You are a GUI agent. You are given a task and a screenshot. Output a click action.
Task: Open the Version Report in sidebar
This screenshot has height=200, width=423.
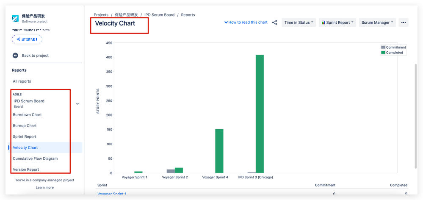[26, 169]
